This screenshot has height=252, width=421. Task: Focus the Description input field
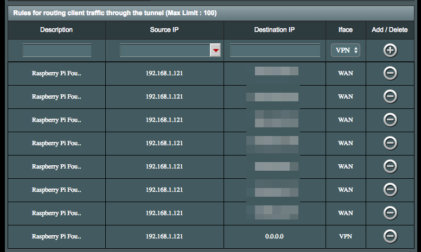[57, 50]
